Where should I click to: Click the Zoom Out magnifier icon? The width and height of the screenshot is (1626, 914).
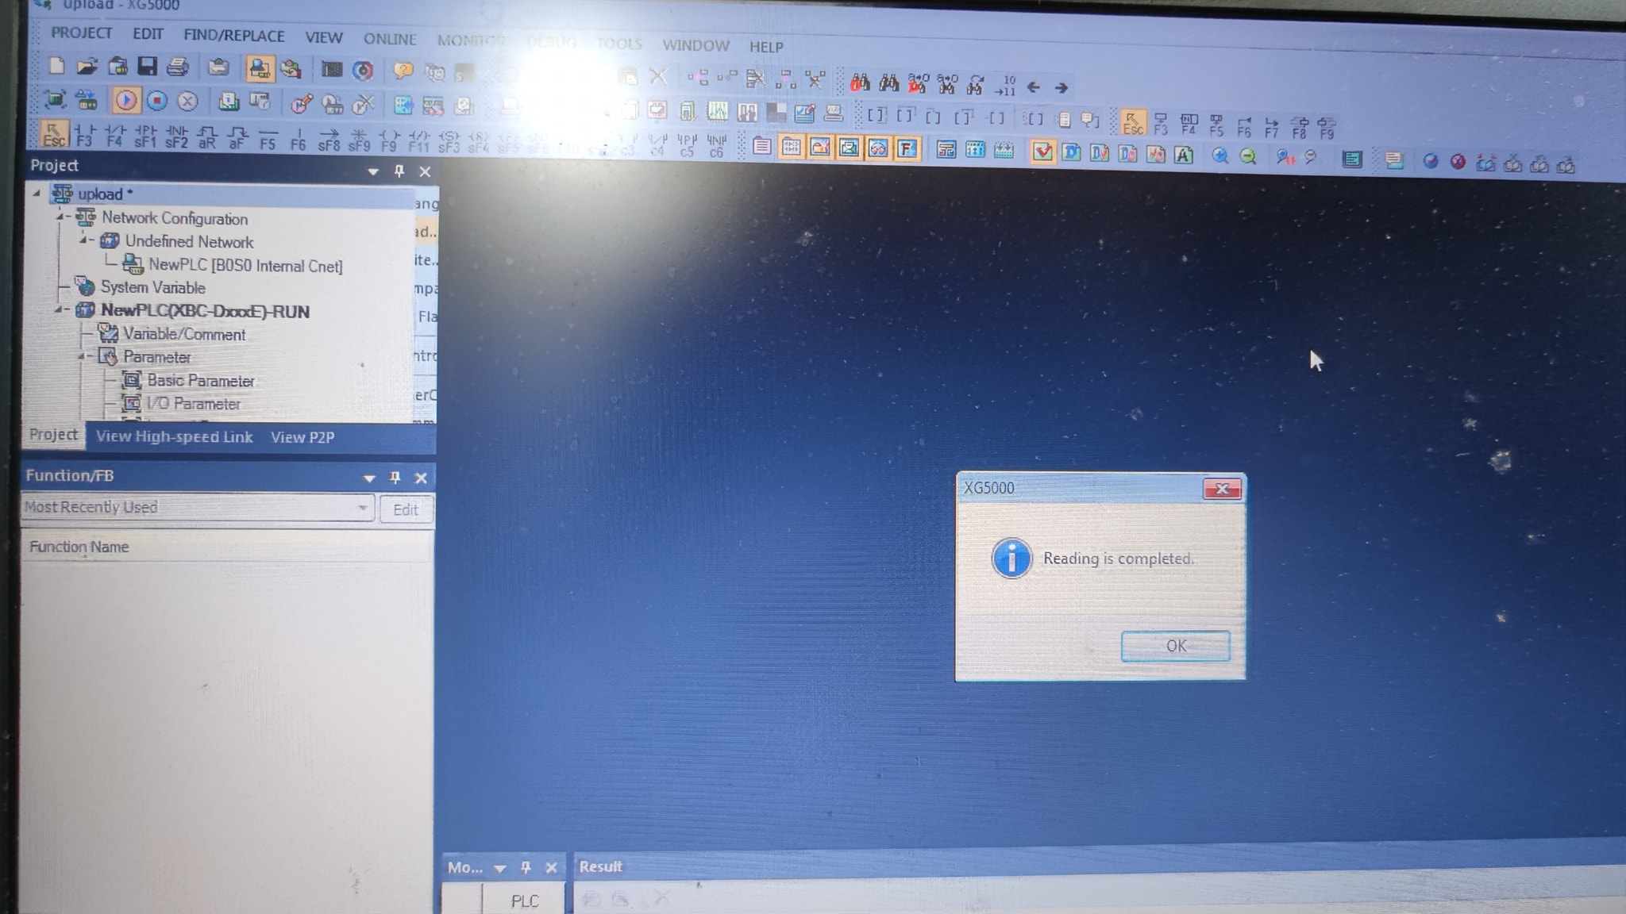(x=1248, y=157)
